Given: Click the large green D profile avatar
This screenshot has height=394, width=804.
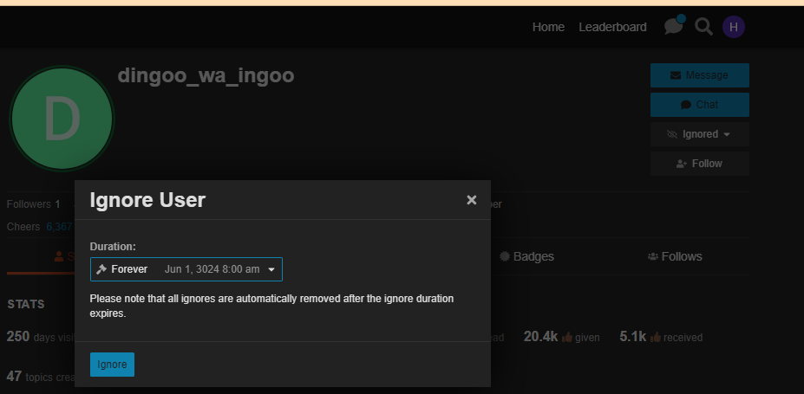Looking at the screenshot, I should (62, 119).
